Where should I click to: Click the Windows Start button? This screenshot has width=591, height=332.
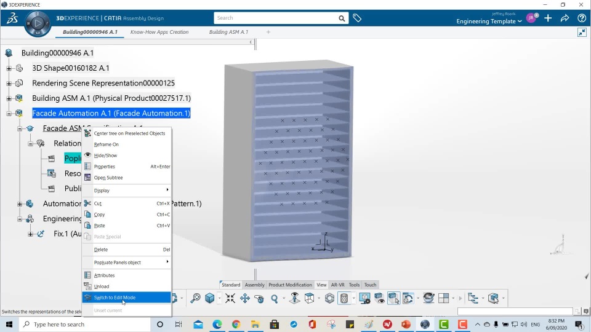click(9, 324)
